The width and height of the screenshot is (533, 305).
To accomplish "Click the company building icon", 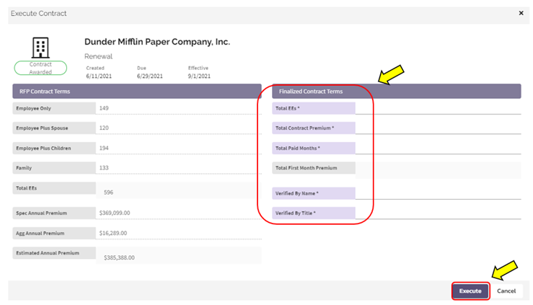I will click(x=40, y=48).
